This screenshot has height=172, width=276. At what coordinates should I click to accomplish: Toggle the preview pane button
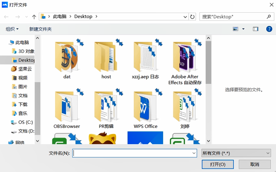pos(256,29)
